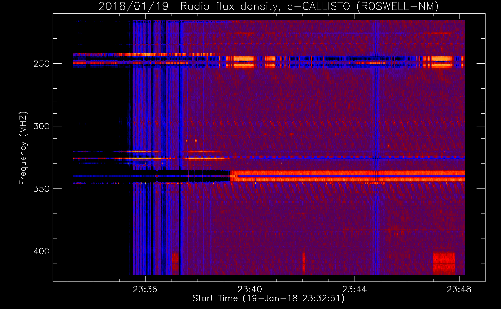Click the 23:48 time tick label
The height and width of the screenshot is (309, 501).
pos(459,290)
